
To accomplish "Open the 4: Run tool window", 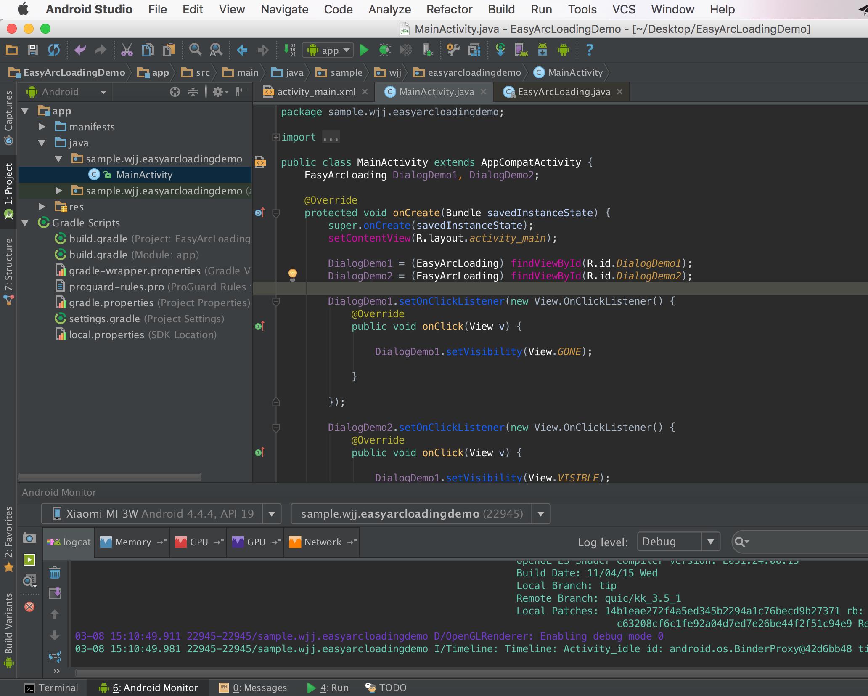I will [x=328, y=688].
